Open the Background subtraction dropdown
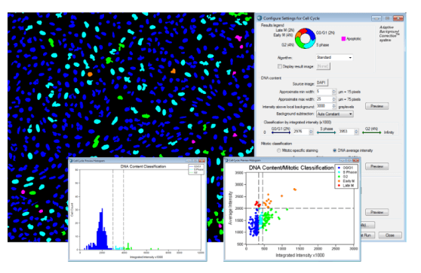 tap(335, 114)
